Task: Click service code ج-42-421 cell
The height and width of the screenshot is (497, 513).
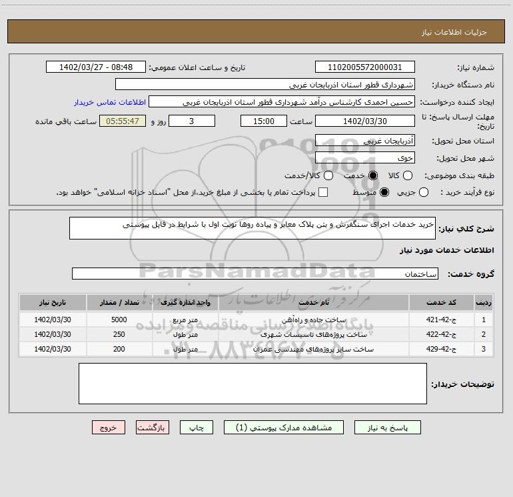Action: pyautogui.click(x=441, y=320)
